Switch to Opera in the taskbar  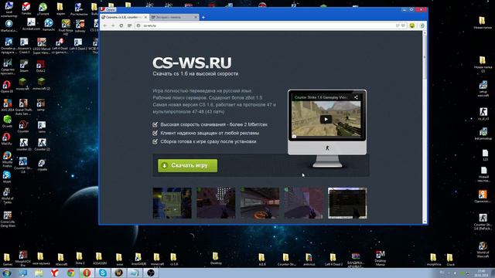tap(87, 273)
